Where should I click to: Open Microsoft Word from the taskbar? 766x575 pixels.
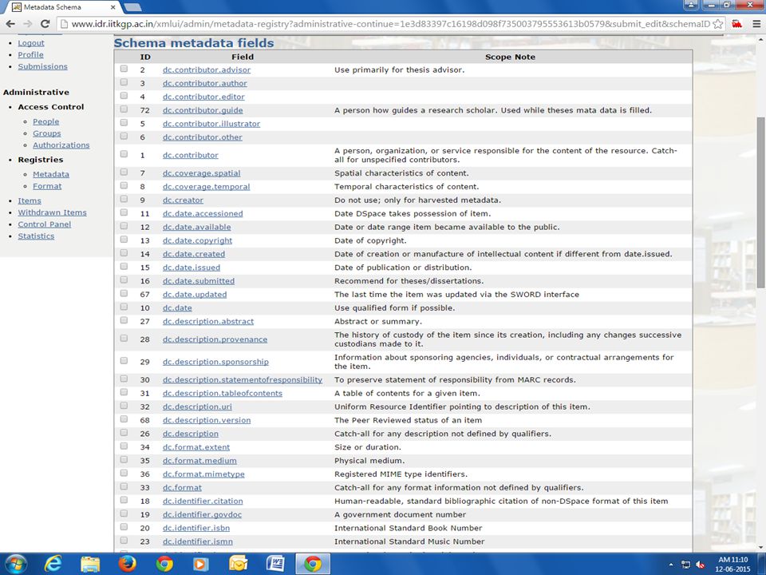click(275, 565)
